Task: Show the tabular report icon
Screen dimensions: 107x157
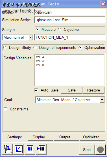Action: coord(30,149)
